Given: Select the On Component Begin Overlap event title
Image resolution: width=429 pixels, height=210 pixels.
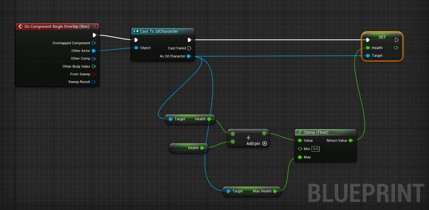Looking at the screenshot, I should coord(57,26).
